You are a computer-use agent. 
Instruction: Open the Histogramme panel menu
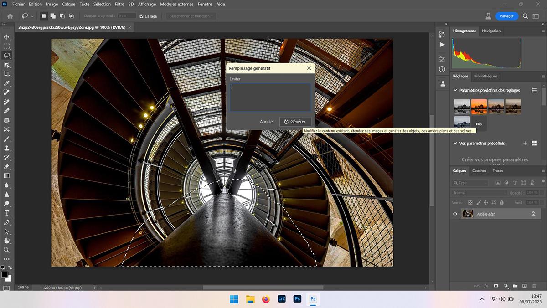tap(543, 31)
